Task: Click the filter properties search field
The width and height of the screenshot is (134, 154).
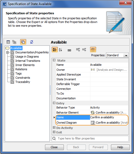Action: click(x=90, y=138)
